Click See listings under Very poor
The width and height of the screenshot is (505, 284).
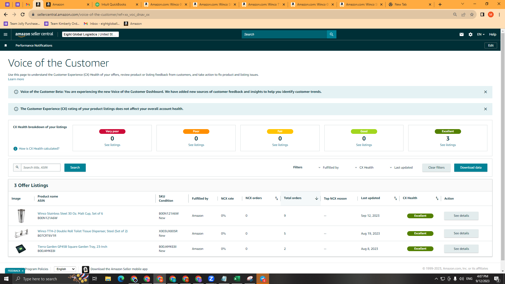tap(112, 145)
